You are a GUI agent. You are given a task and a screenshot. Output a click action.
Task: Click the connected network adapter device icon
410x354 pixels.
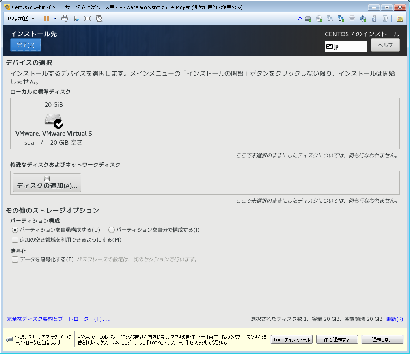[x=341, y=19]
